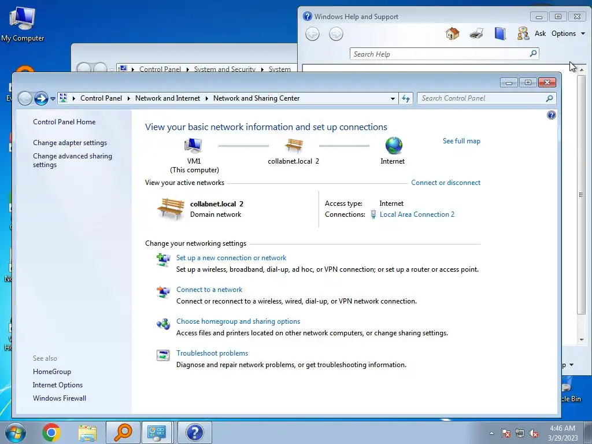This screenshot has width=592, height=444.
Task: Open HomeGroup under See also
Action: tap(51, 372)
